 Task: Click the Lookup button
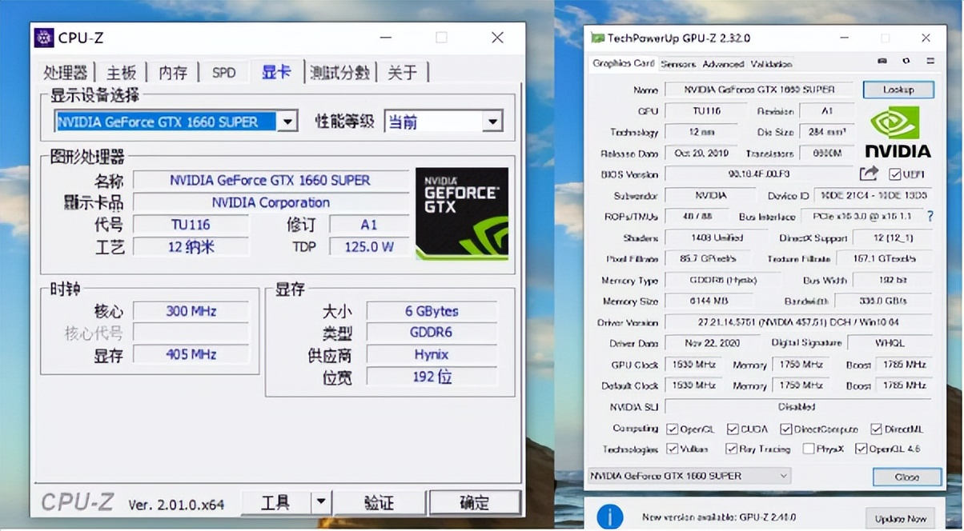tap(898, 90)
